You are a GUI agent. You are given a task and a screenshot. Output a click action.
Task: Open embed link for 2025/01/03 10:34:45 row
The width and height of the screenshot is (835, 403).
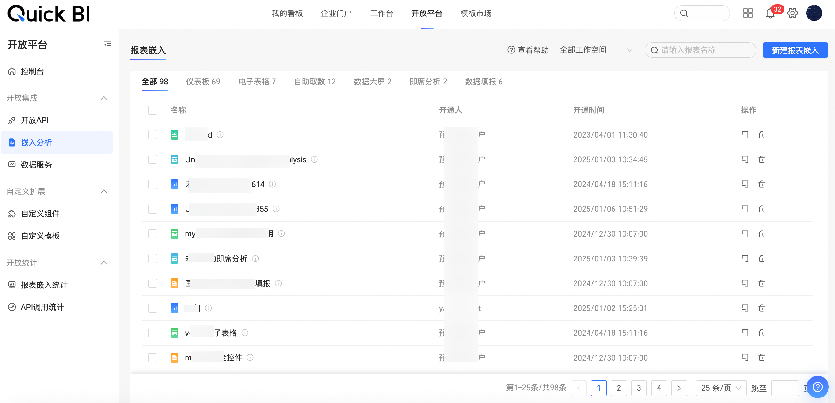tap(745, 159)
